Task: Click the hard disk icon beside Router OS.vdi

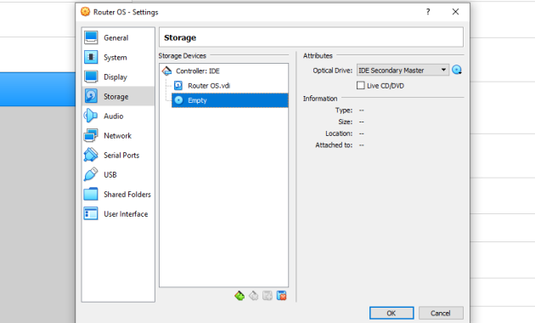Action: coord(178,85)
